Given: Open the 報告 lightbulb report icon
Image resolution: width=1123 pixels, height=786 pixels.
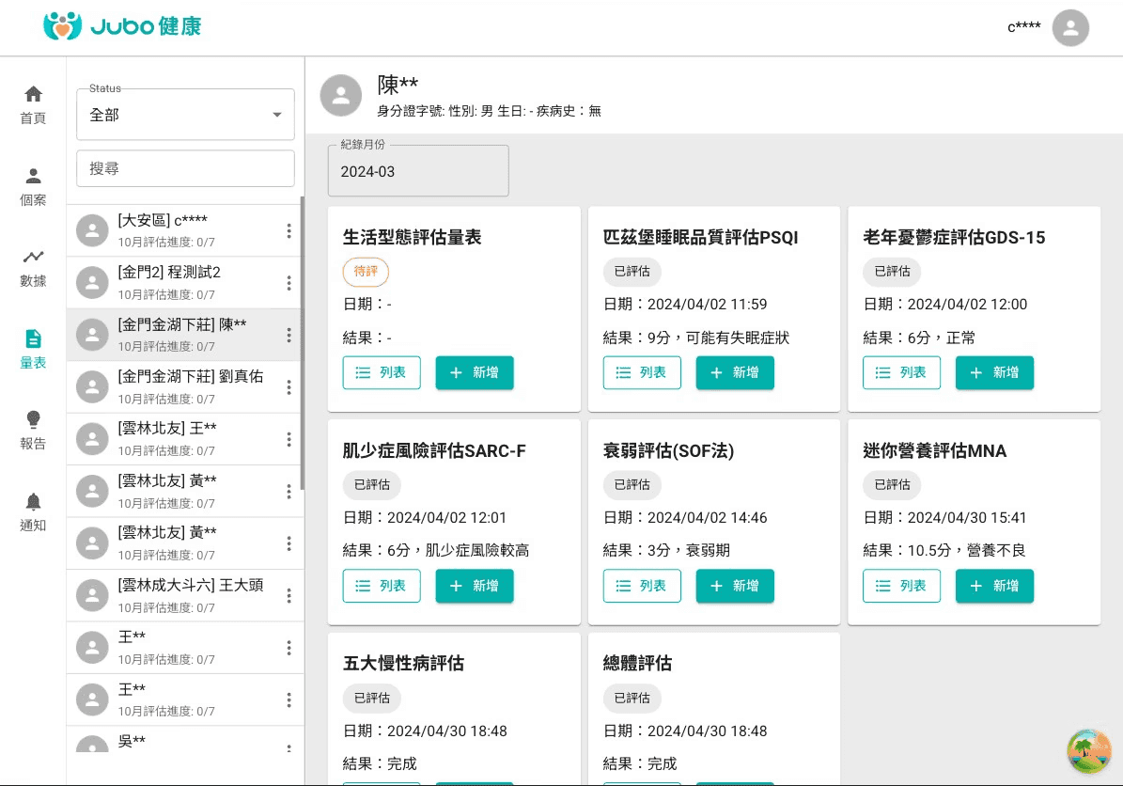Looking at the screenshot, I should click(33, 420).
